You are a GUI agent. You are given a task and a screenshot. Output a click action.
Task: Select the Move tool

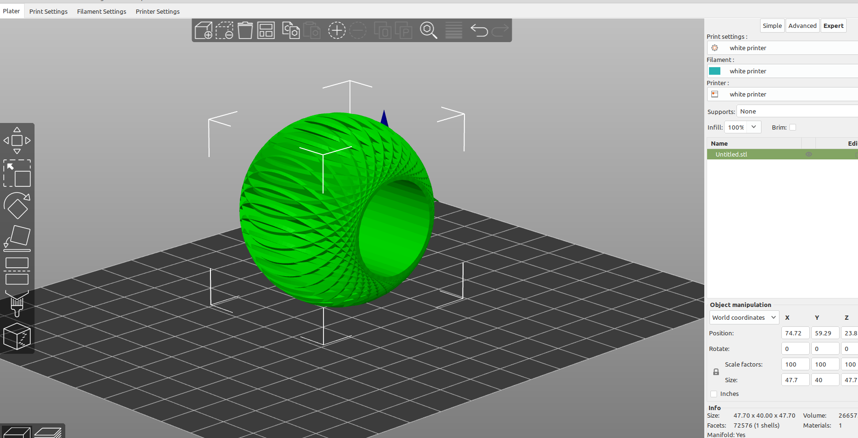tap(17, 140)
